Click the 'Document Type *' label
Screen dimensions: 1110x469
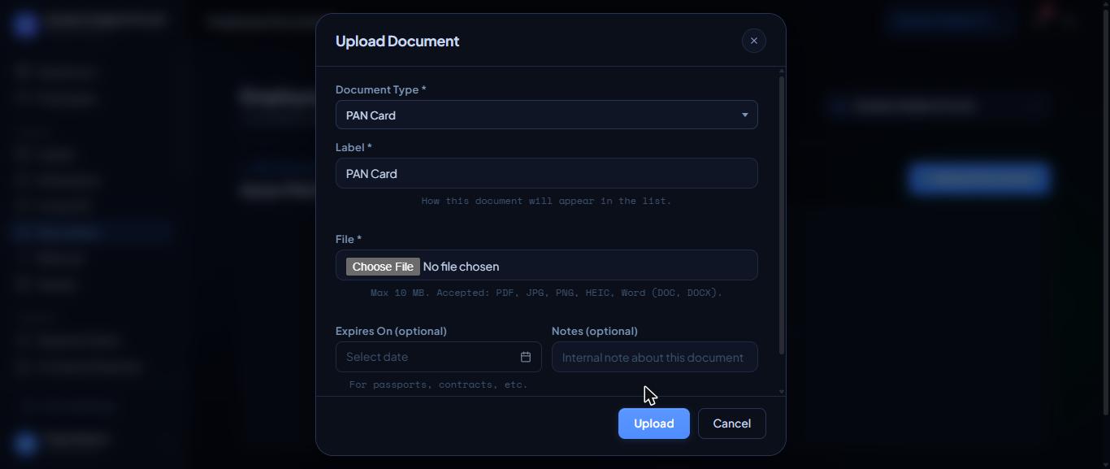[x=381, y=89]
